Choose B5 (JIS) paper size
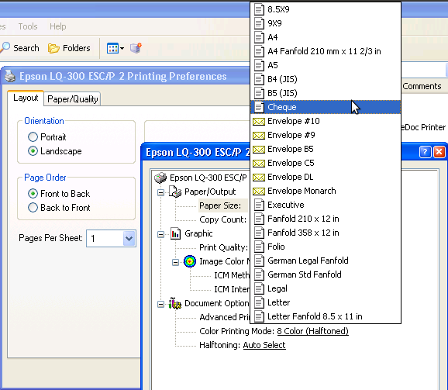448x390 pixels. pos(326,93)
